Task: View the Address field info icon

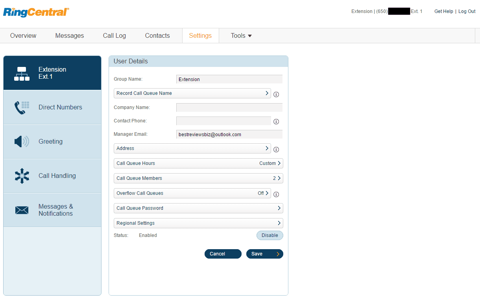Action: point(276,150)
